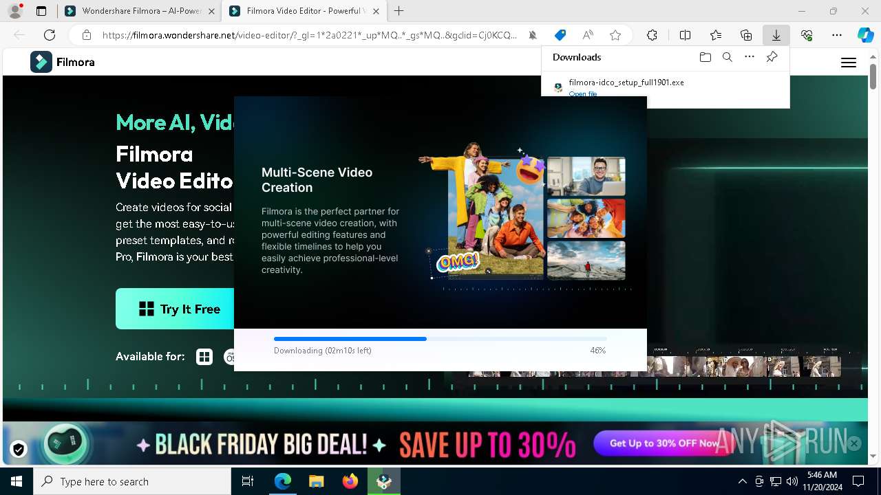This screenshot has height=495, width=881.
Task: Show hidden system tray icons
Action: pos(742,481)
